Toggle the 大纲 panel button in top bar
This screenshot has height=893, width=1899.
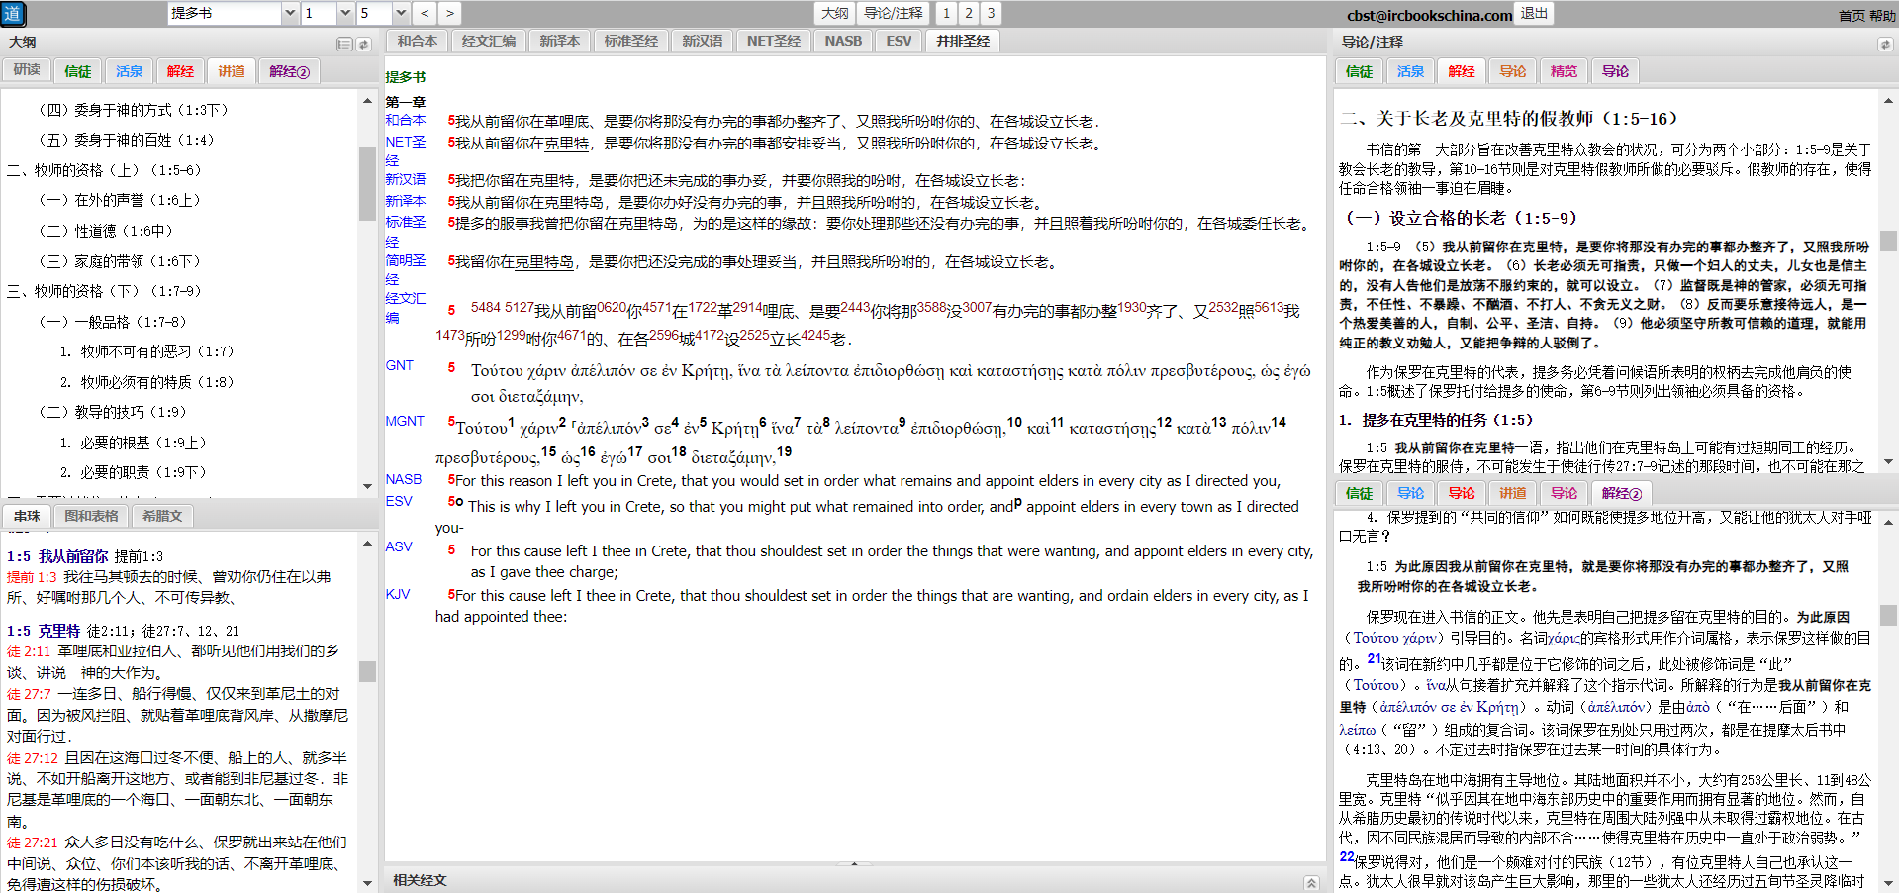[x=834, y=13]
